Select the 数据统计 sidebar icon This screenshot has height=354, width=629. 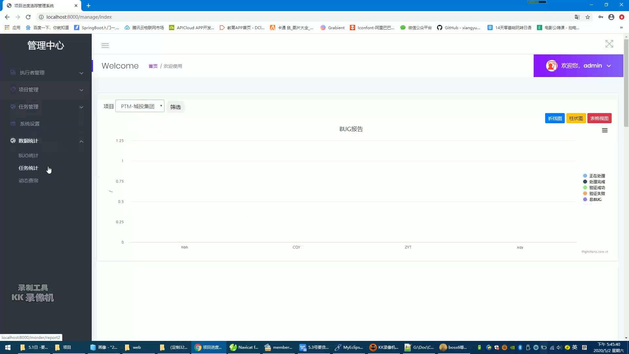[13, 141]
